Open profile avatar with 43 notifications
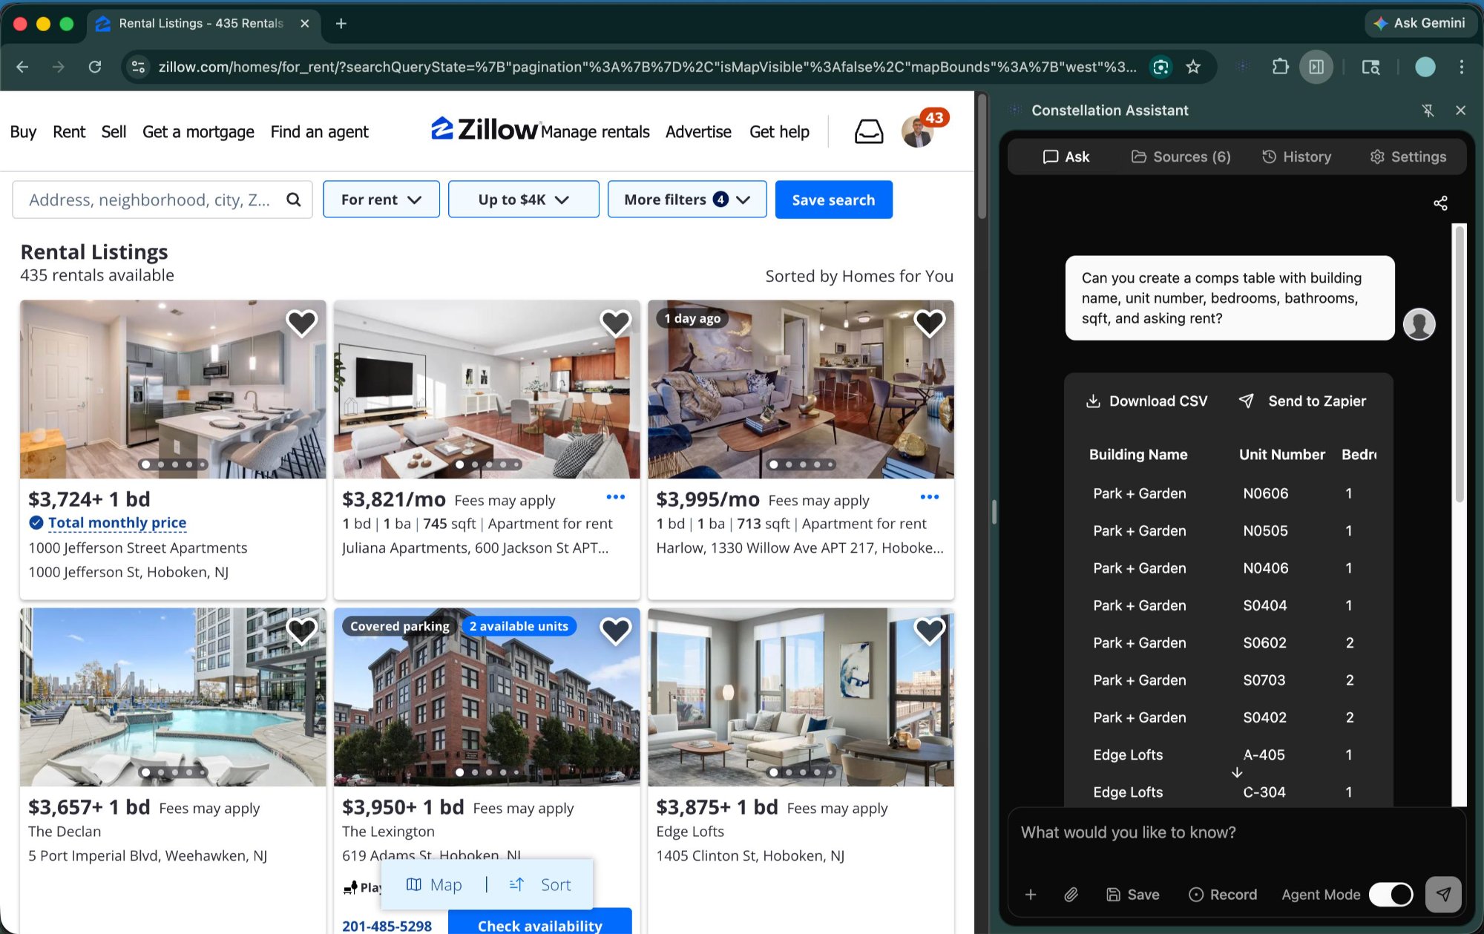The image size is (1484, 934). pos(919,131)
